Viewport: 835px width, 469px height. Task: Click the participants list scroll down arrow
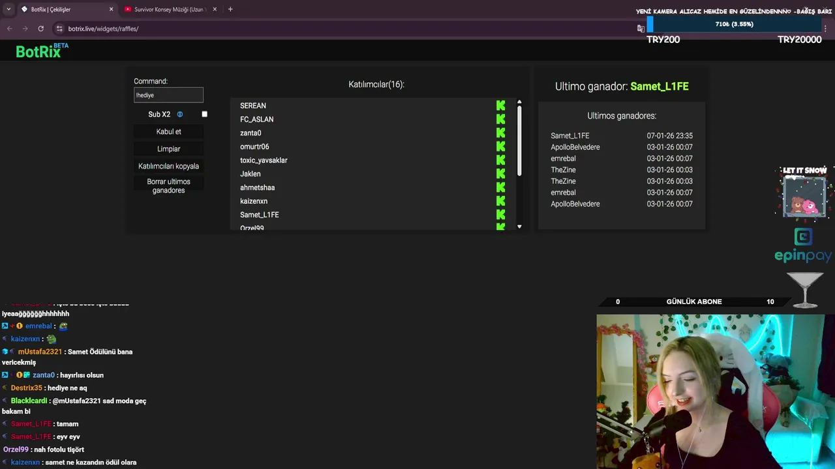point(519,227)
